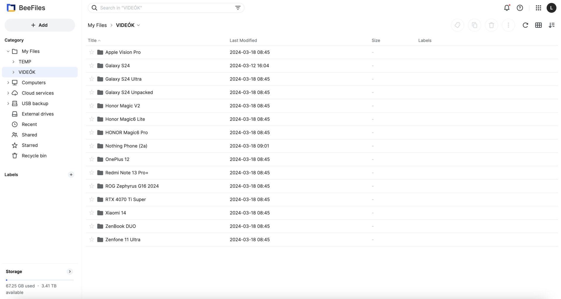The image size is (561, 299).
Task: Expand the TEMP folder tree
Action: pyautogui.click(x=13, y=62)
